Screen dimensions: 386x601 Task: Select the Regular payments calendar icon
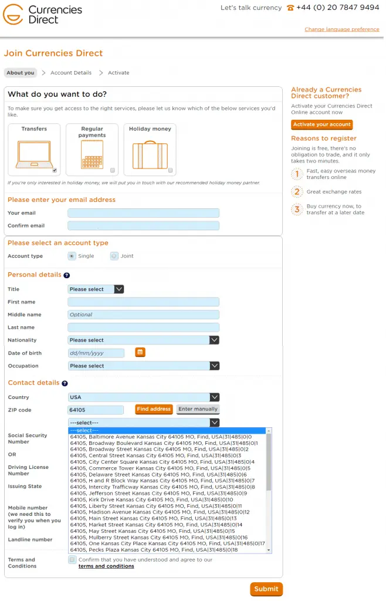[x=92, y=154]
